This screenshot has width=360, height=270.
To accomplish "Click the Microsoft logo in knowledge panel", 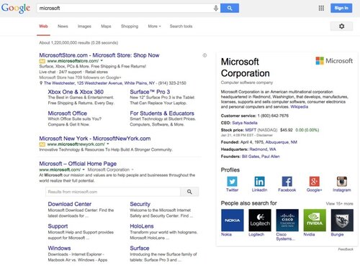I will click(x=334, y=61).
